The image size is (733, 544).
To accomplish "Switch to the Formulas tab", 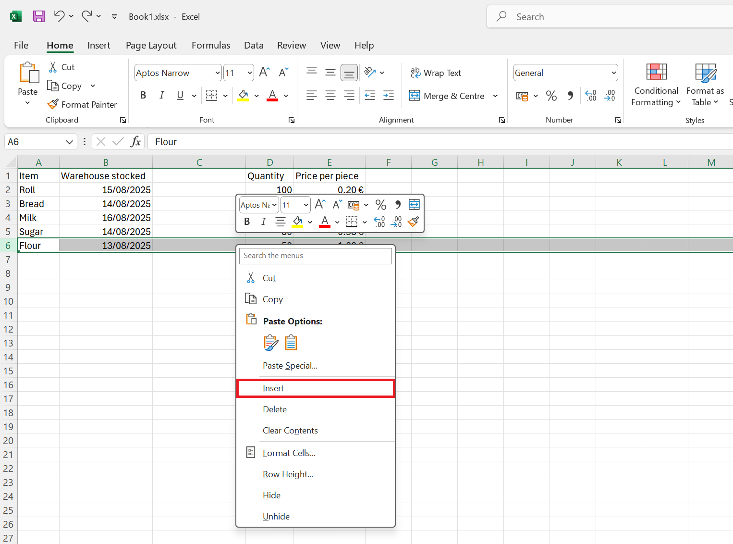I will point(211,45).
